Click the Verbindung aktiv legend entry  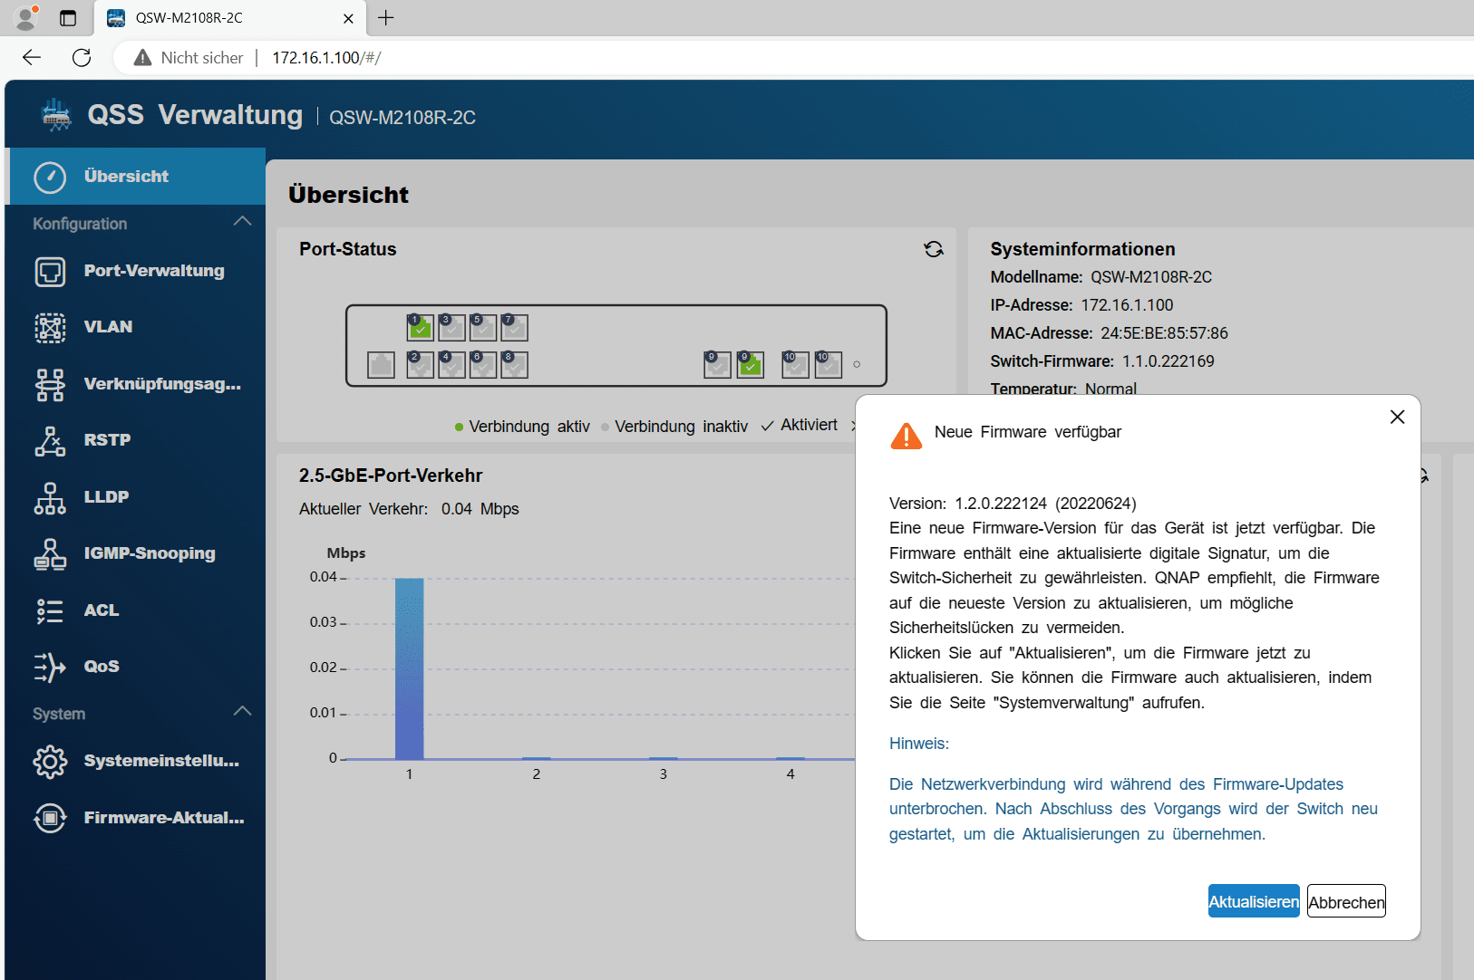click(522, 427)
